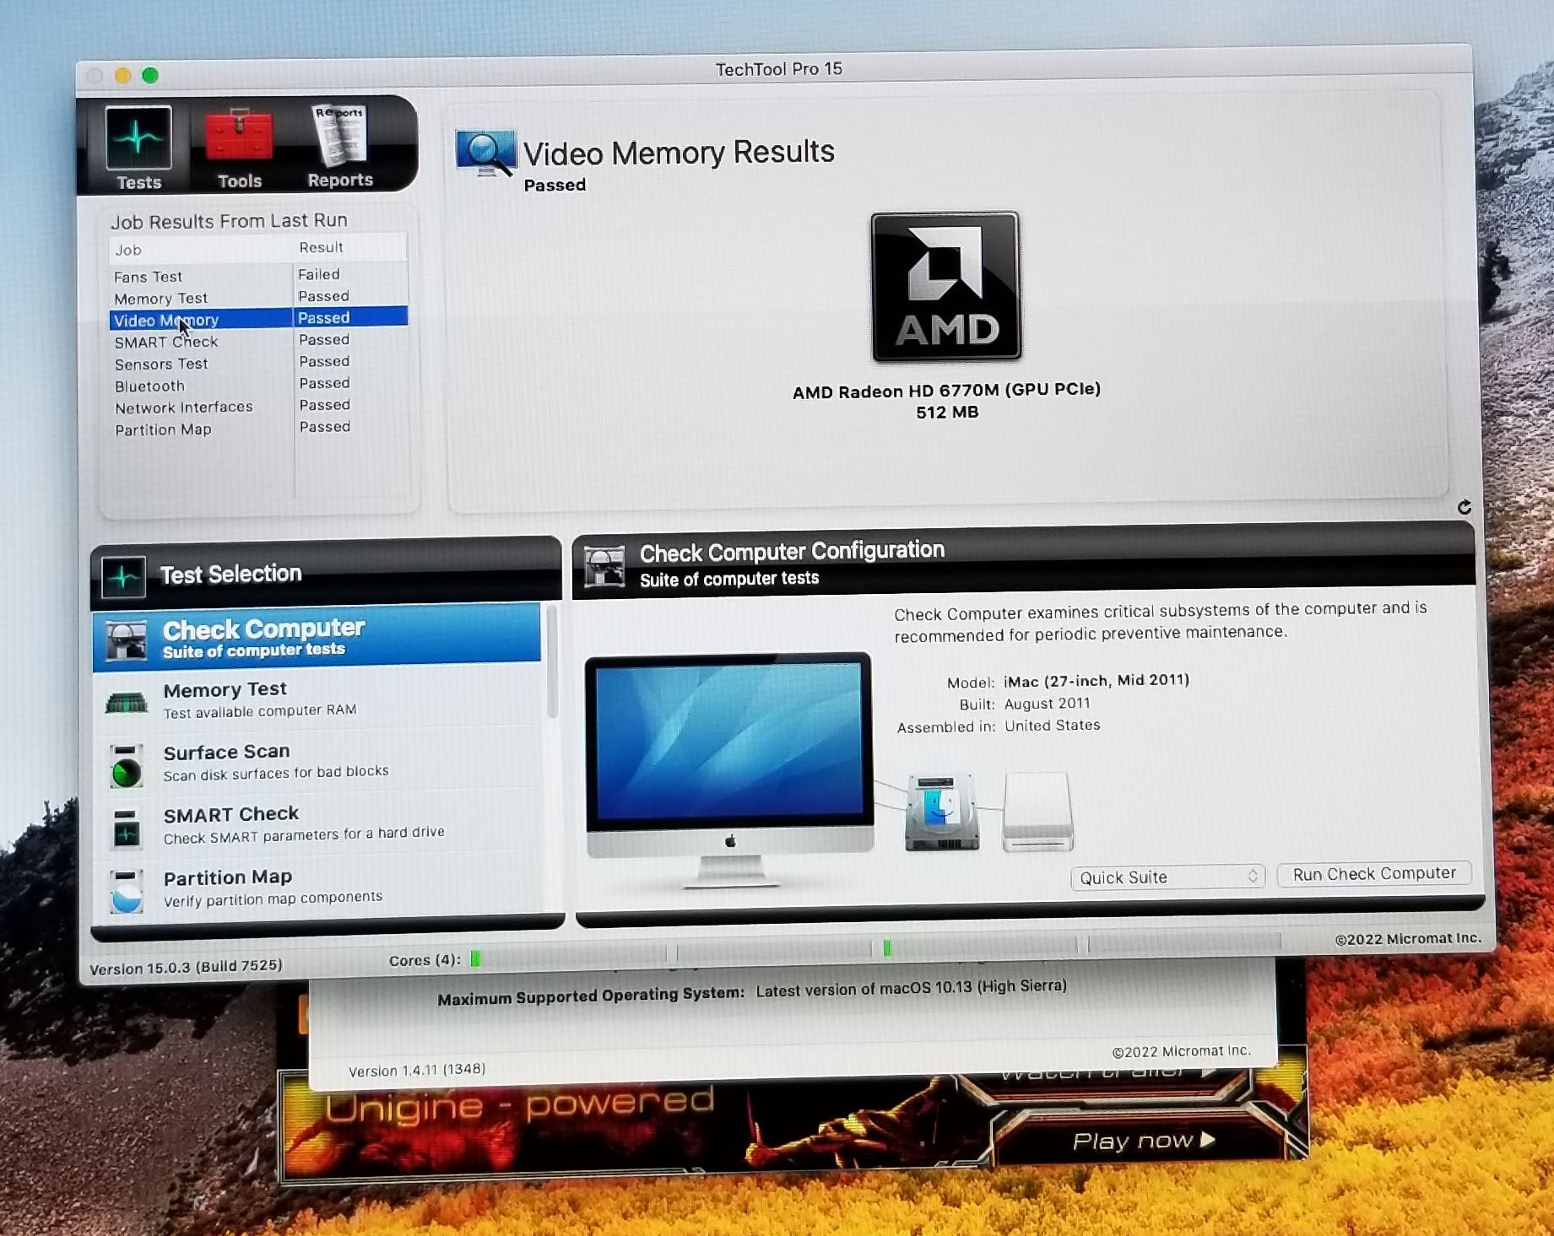Click the Test Selection list scrollbar
This screenshot has height=1236, width=1554.
(x=552, y=664)
